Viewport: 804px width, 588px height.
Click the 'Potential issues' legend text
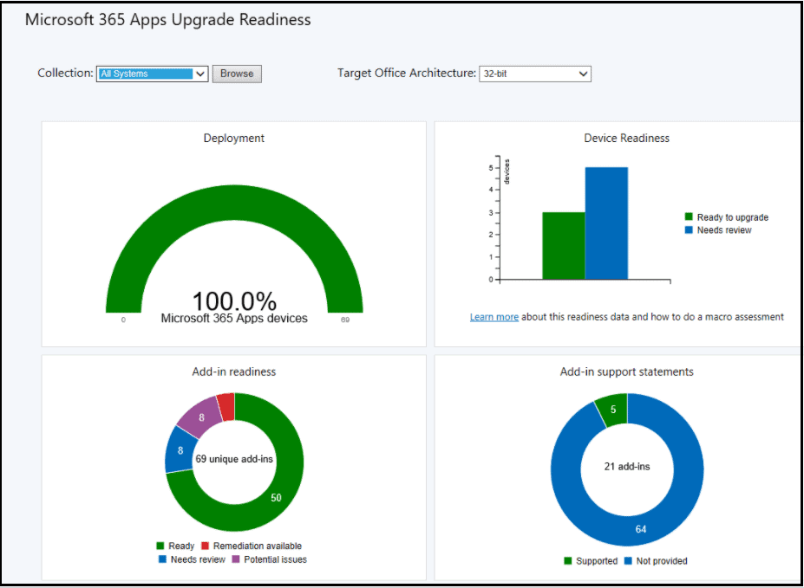[x=275, y=559]
